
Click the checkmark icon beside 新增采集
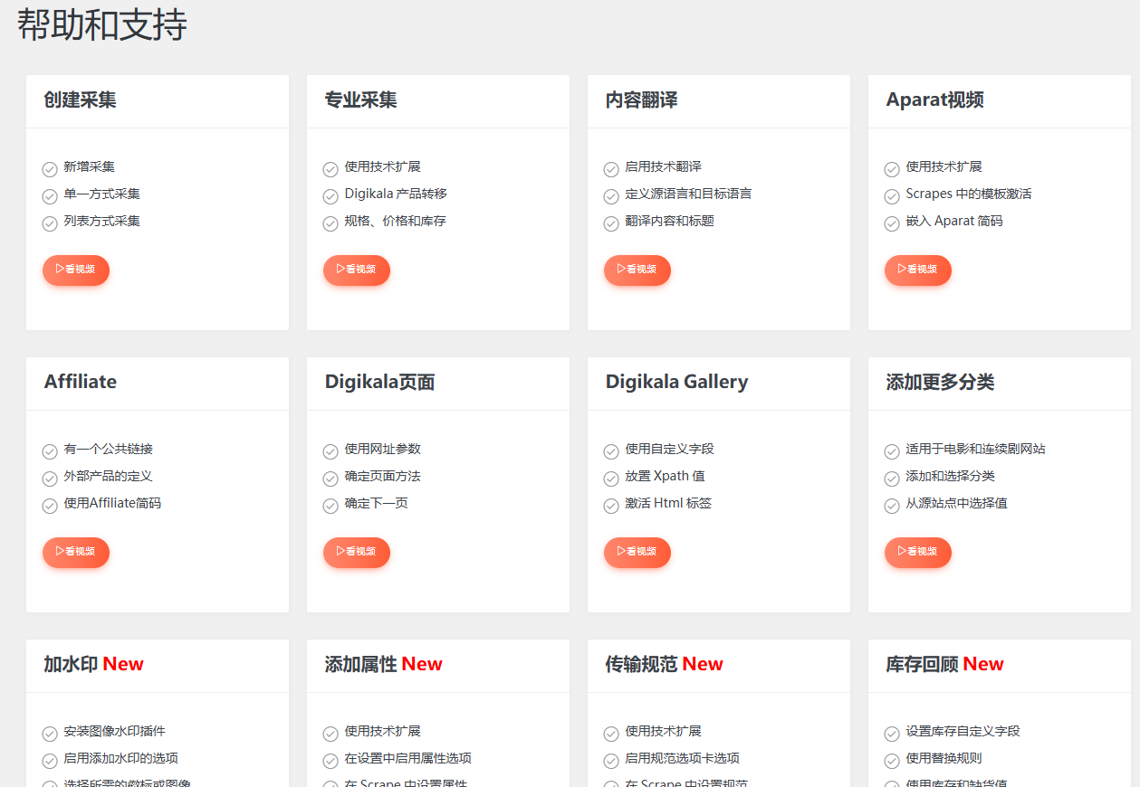point(49,168)
